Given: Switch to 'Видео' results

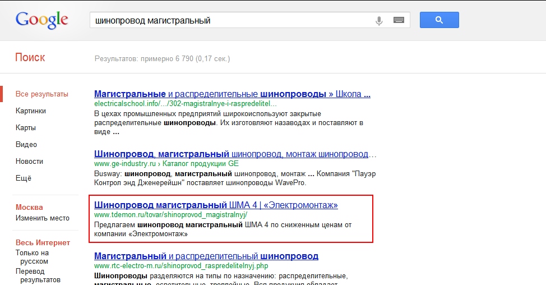Looking at the screenshot, I should [26, 144].
